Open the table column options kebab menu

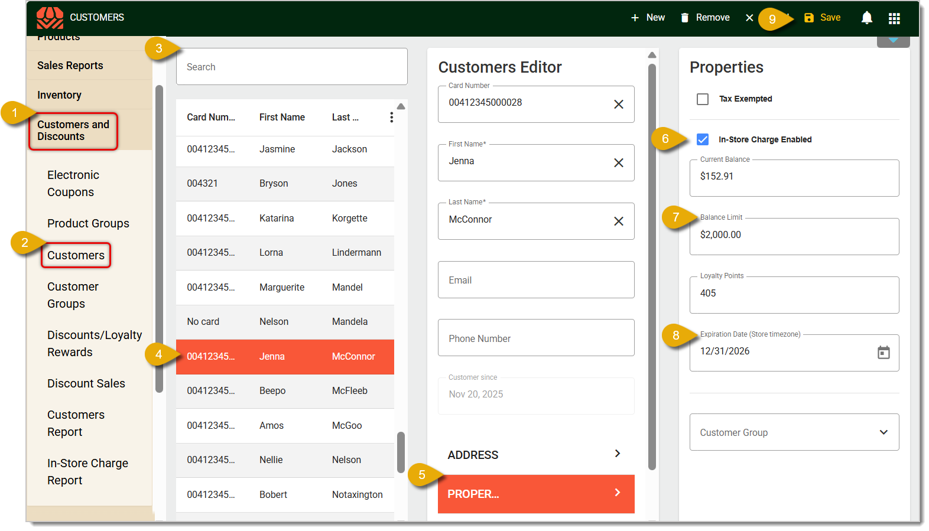[391, 117]
